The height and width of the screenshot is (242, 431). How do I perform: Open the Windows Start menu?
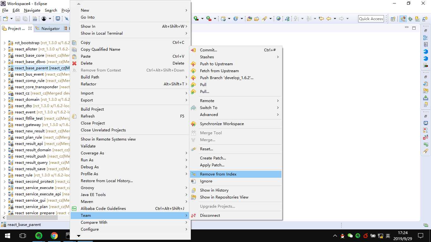7,235
